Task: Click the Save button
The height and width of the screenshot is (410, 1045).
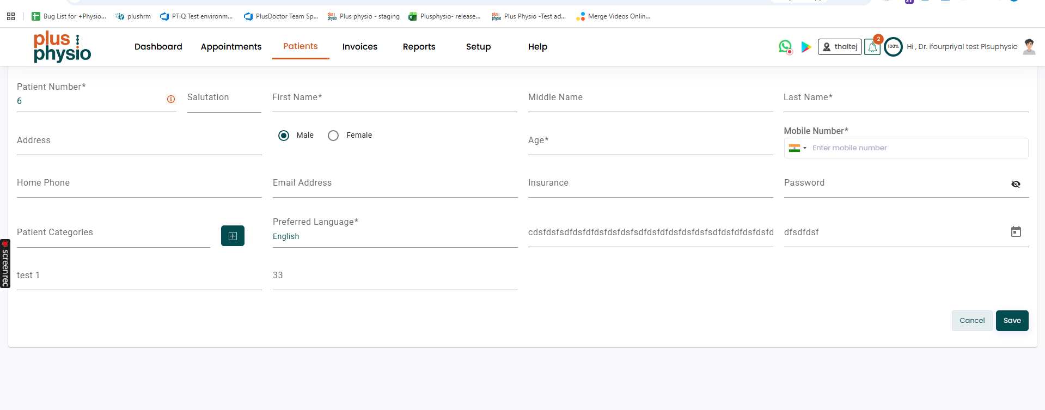Action: pyautogui.click(x=1012, y=321)
